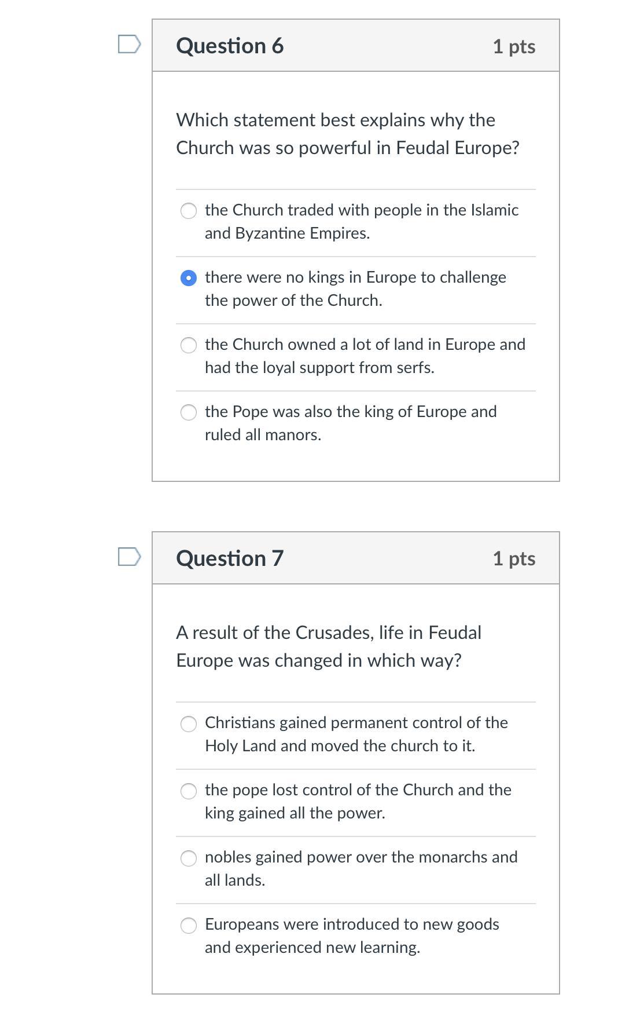The width and height of the screenshot is (618, 1016).
Task: Select radio 'Pope was also the king'
Action: click(x=189, y=412)
